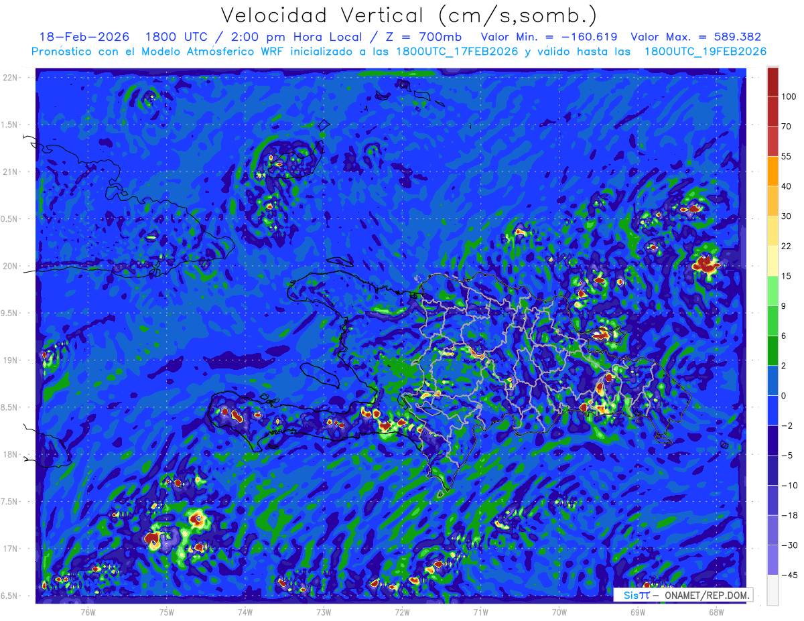Click the colorbar segment between -2 and 0
This screenshot has height=621, width=804.
coord(773,410)
